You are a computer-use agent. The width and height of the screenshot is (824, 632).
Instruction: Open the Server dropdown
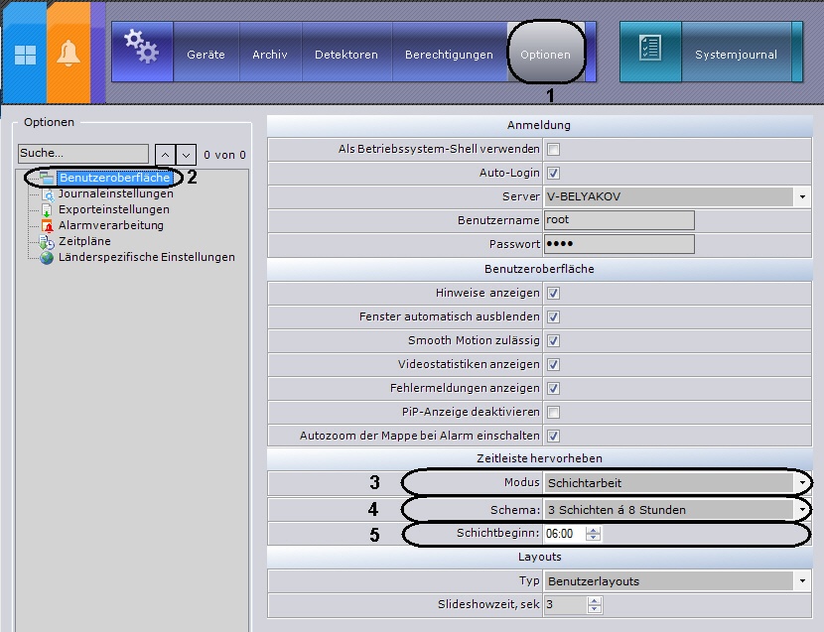(677, 197)
